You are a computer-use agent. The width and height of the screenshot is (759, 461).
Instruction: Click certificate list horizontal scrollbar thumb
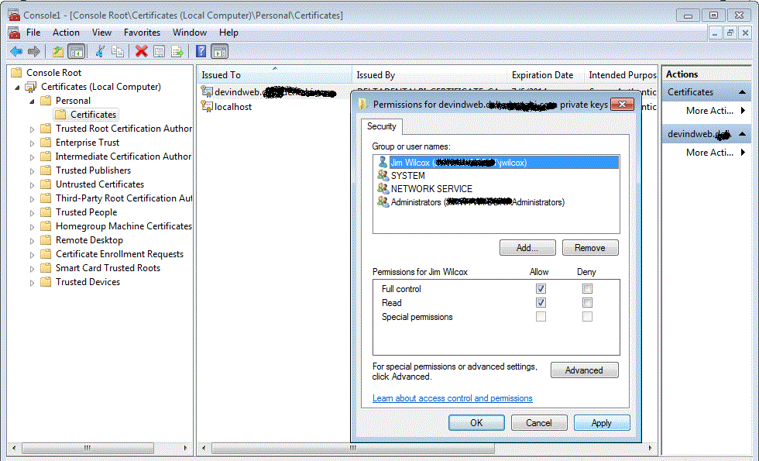pyautogui.click(x=353, y=448)
